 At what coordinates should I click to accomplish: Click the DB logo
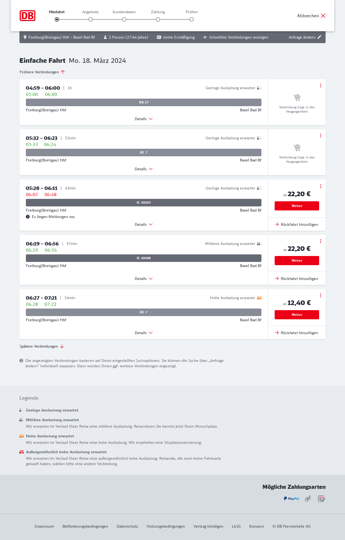pyautogui.click(x=27, y=16)
